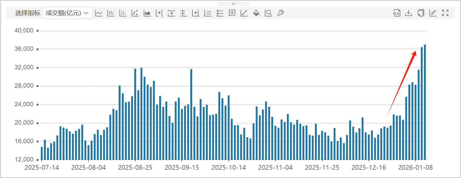Screen dimensions: 461x178
Task: Download the chart image
Action: click(408, 13)
